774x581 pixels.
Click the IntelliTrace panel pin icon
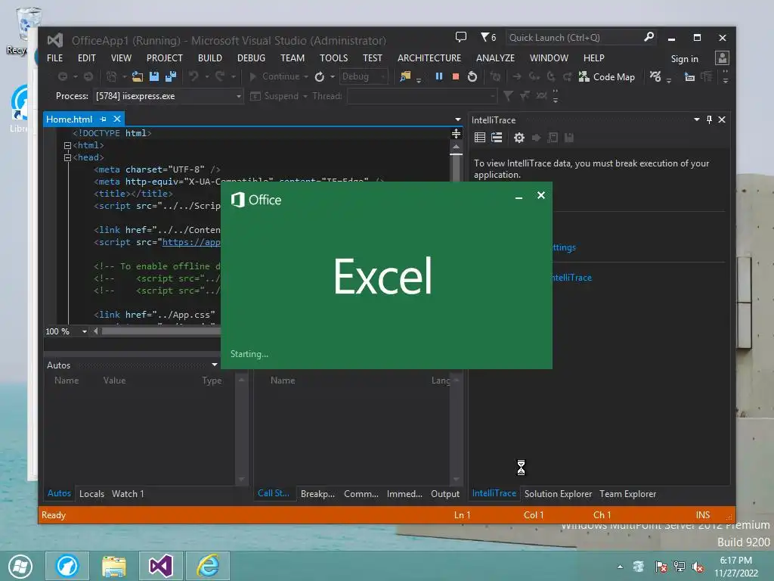tap(709, 120)
